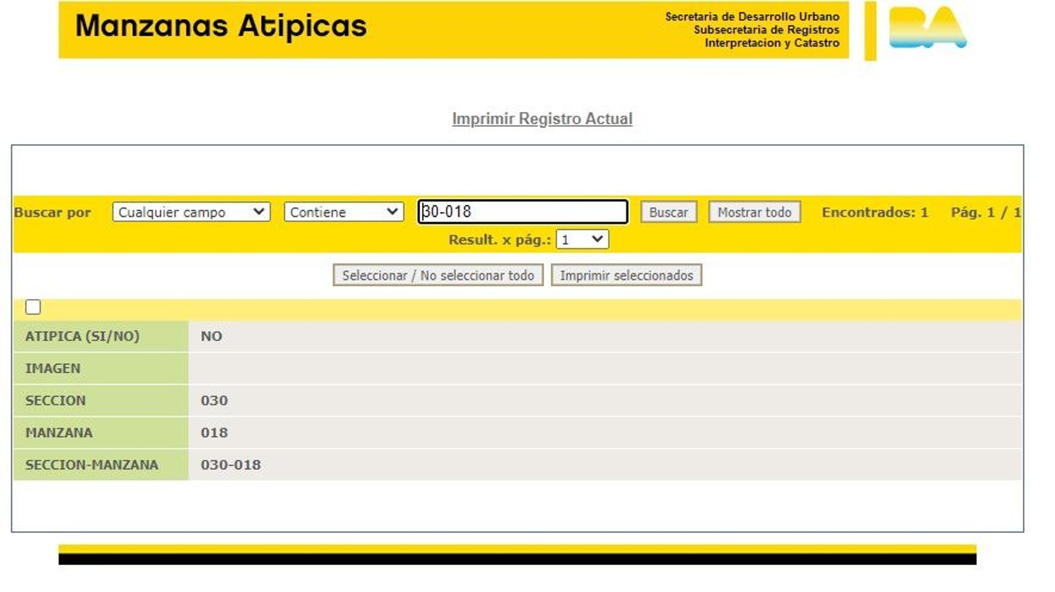The image size is (1055, 592).
Task: Click the Mostrar todo button
Action: (x=754, y=212)
